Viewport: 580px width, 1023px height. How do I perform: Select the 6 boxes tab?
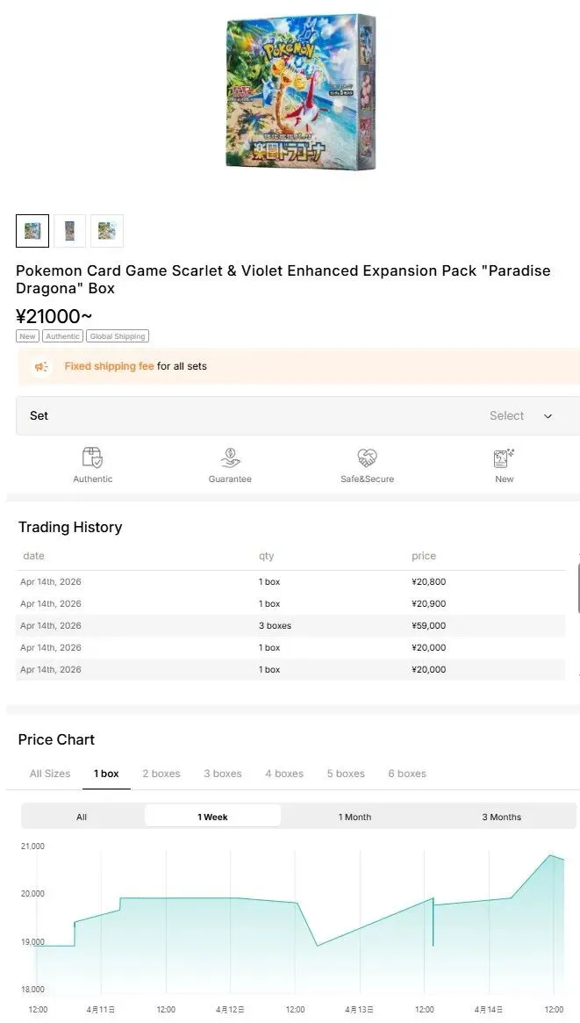[407, 774]
